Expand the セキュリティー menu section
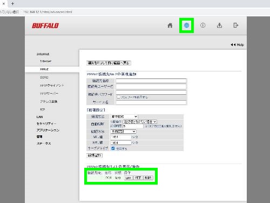The height and width of the screenshot is (203, 270). tap(46, 123)
